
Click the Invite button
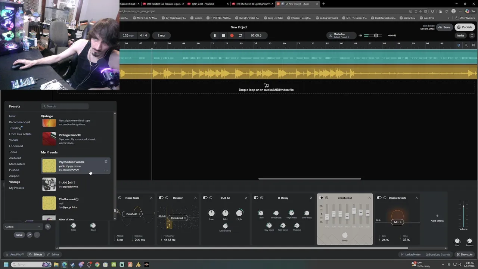coord(461,35)
